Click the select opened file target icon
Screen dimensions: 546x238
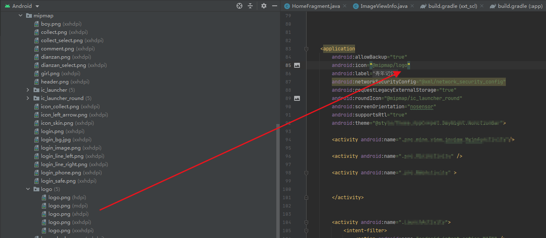(239, 6)
